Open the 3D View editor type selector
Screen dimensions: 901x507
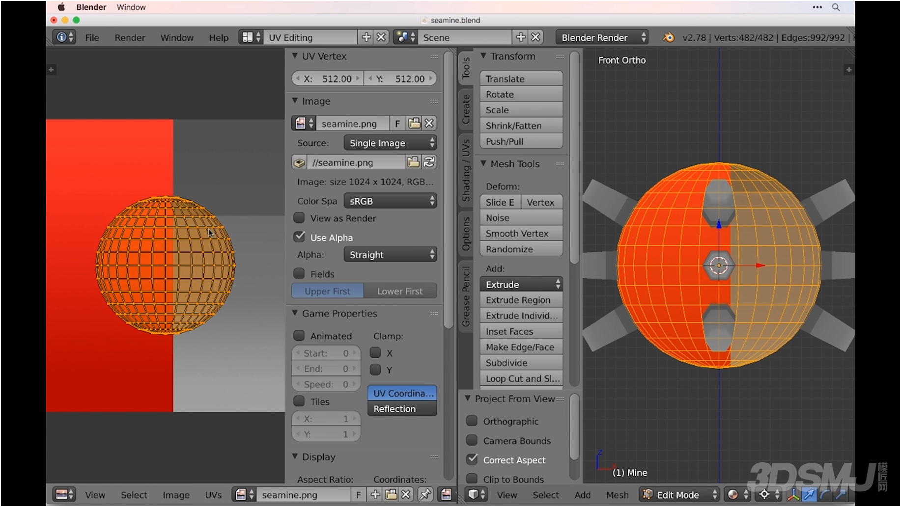(x=477, y=495)
